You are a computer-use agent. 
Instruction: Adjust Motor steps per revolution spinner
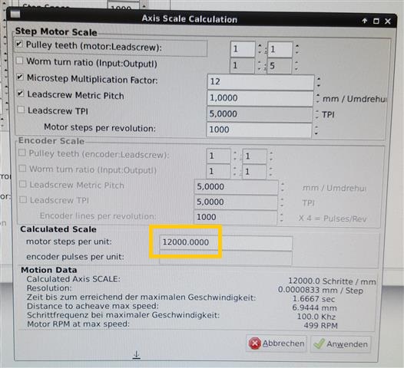click(x=316, y=130)
